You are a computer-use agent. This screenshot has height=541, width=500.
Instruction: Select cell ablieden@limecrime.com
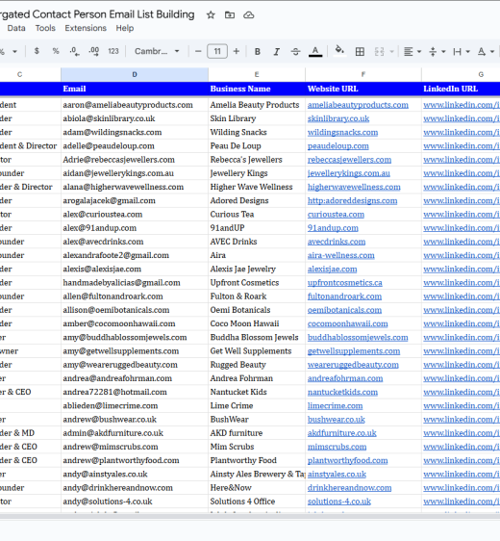(x=135, y=406)
